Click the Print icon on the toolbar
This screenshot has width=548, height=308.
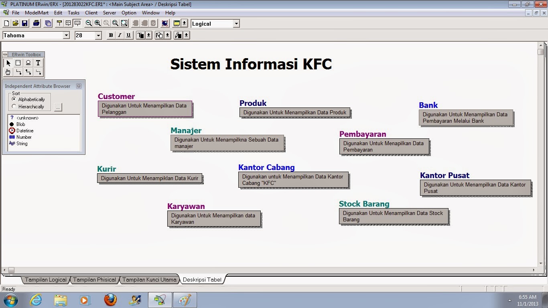pos(35,23)
